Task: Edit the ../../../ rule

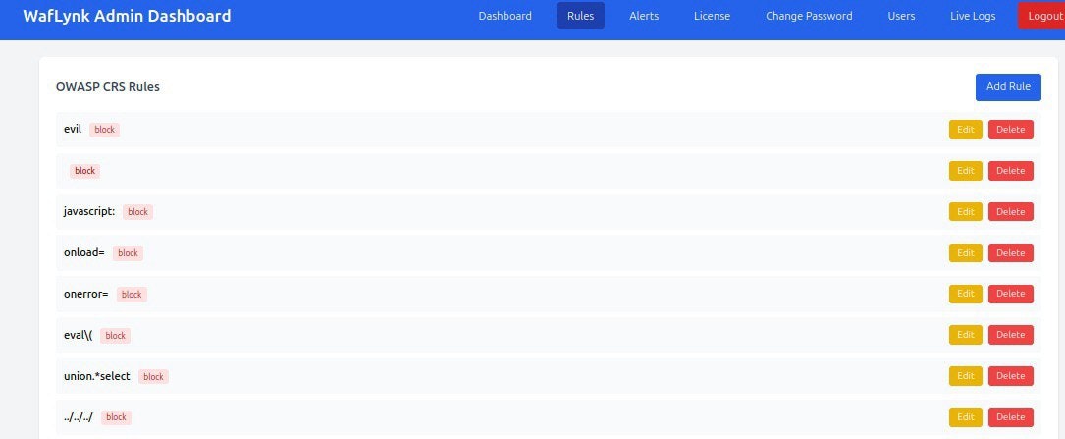Action: click(x=965, y=416)
